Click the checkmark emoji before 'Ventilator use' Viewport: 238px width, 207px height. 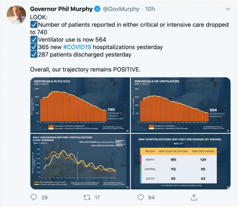33,40
